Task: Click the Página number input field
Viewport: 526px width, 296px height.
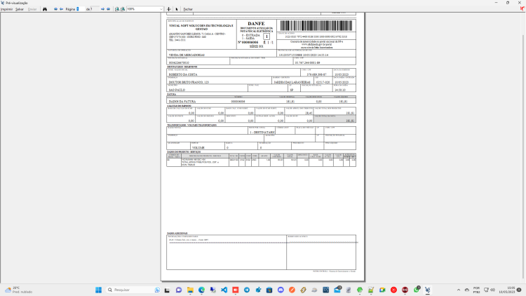Action: [80, 9]
